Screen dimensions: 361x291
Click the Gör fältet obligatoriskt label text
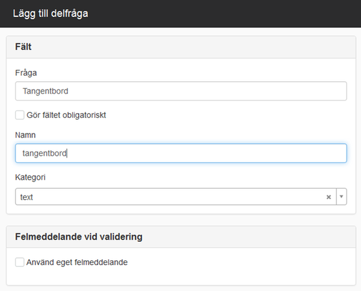click(x=66, y=115)
